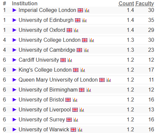The height and width of the screenshot is (133, 160).
Task: Click chart icon for Queen Mary University of London
Action: point(109,80)
